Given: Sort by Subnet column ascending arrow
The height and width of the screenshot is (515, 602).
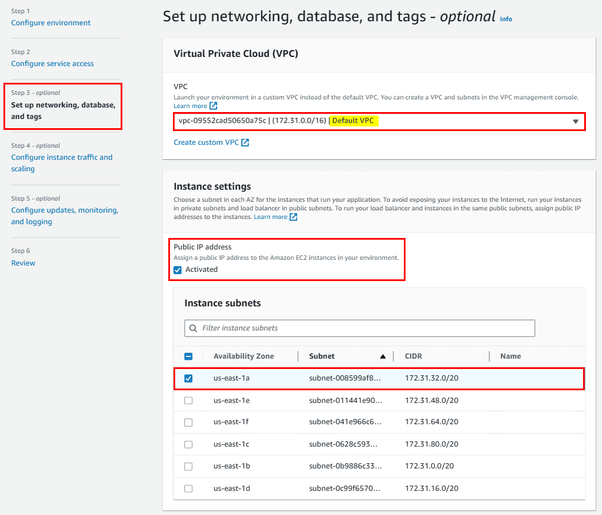Looking at the screenshot, I should pyautogui.click(x=383, y=356).
